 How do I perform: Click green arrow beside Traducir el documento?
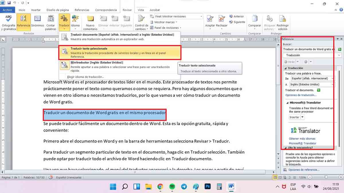coord(318,90)
